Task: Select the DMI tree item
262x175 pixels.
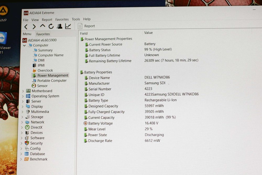Action: tap(39, 60)
